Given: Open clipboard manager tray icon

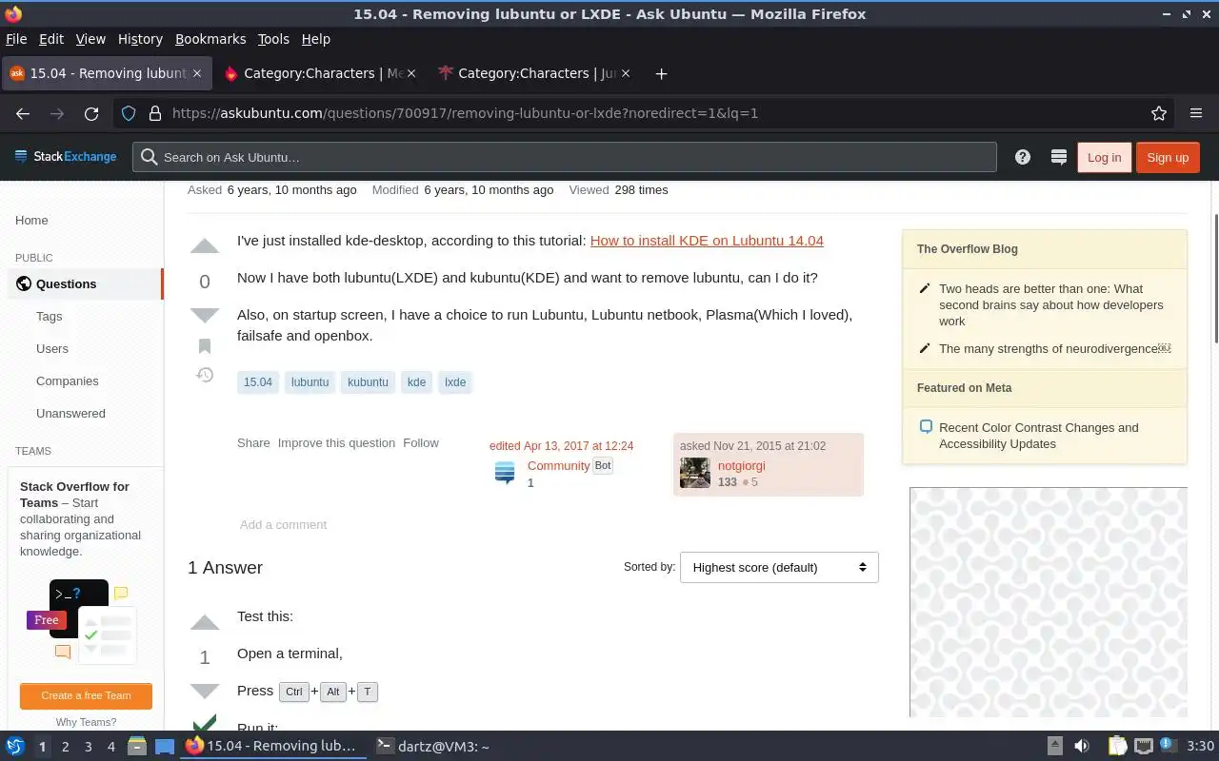Looking at the screenshot, I should click(1118, 747).
